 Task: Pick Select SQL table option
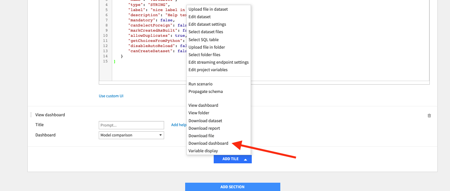tap(203, 40)
